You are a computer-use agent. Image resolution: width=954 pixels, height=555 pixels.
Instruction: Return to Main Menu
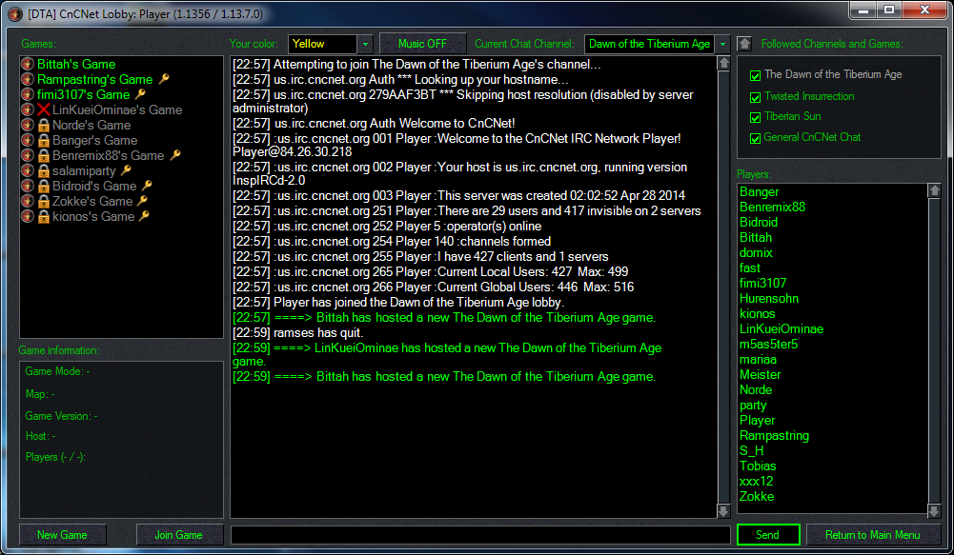[872, 535]
